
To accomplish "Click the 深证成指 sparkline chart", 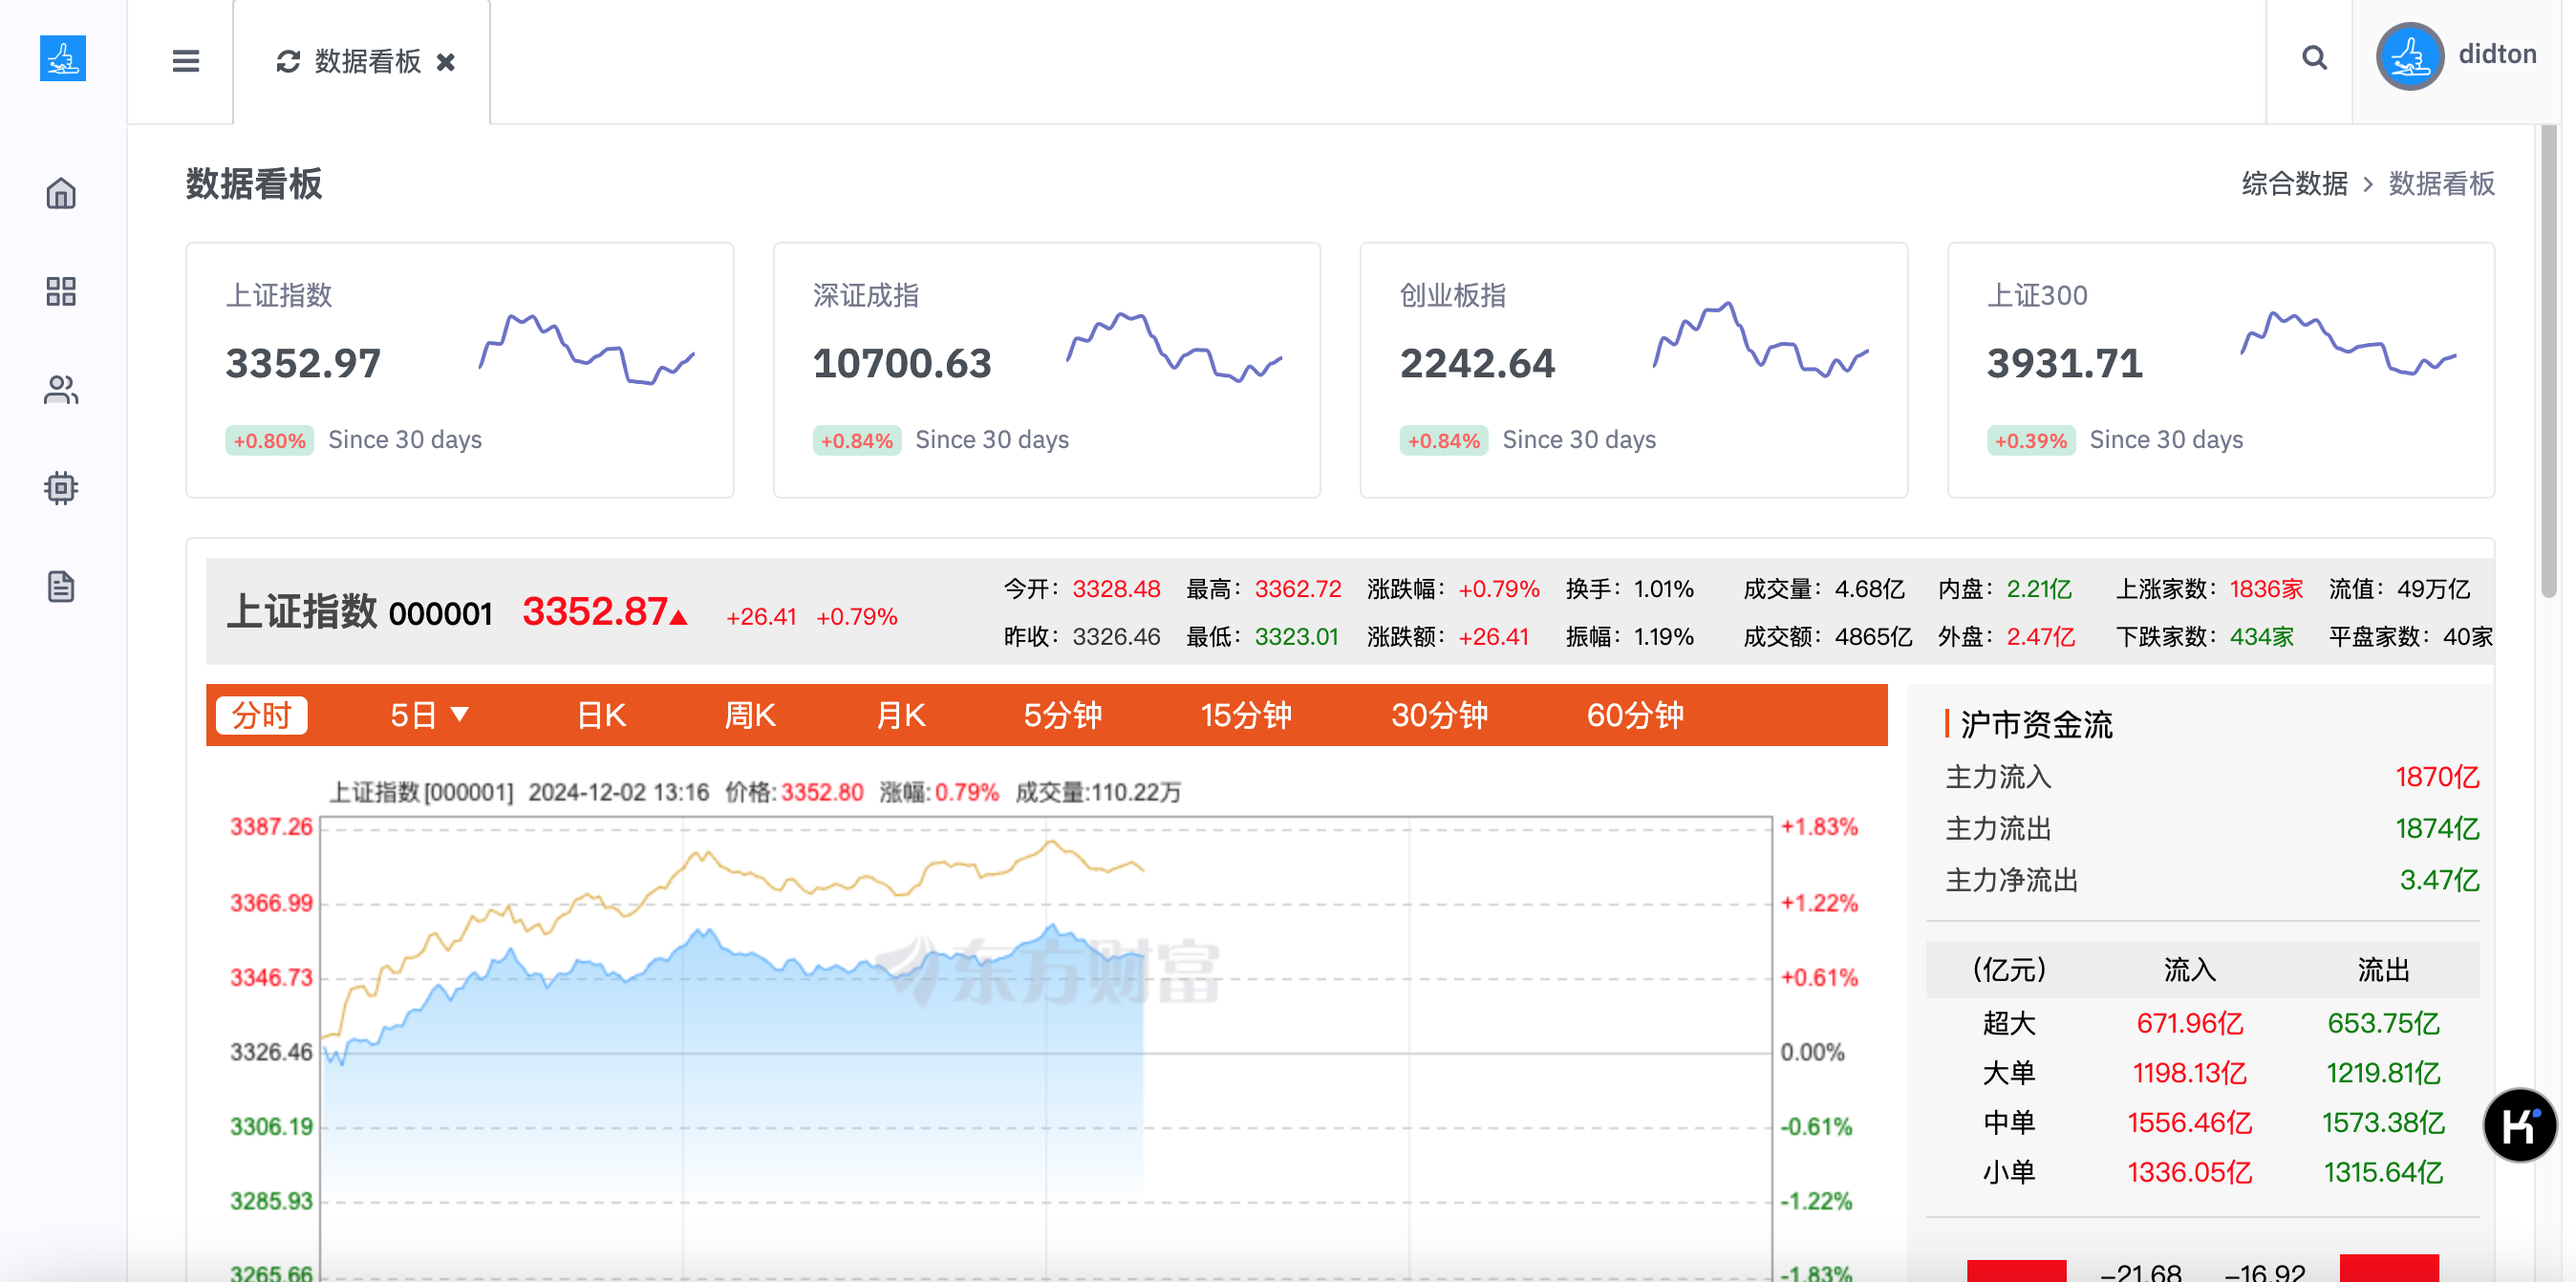I will click(1174, 346).
